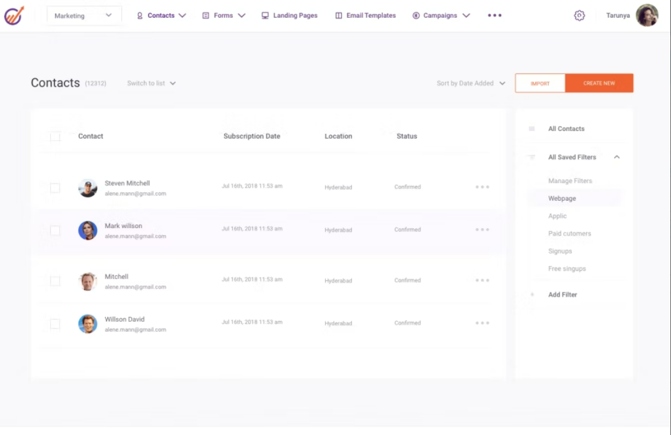Open the three-dot overflow menu in navigation
671x435 pixels.
495,15
